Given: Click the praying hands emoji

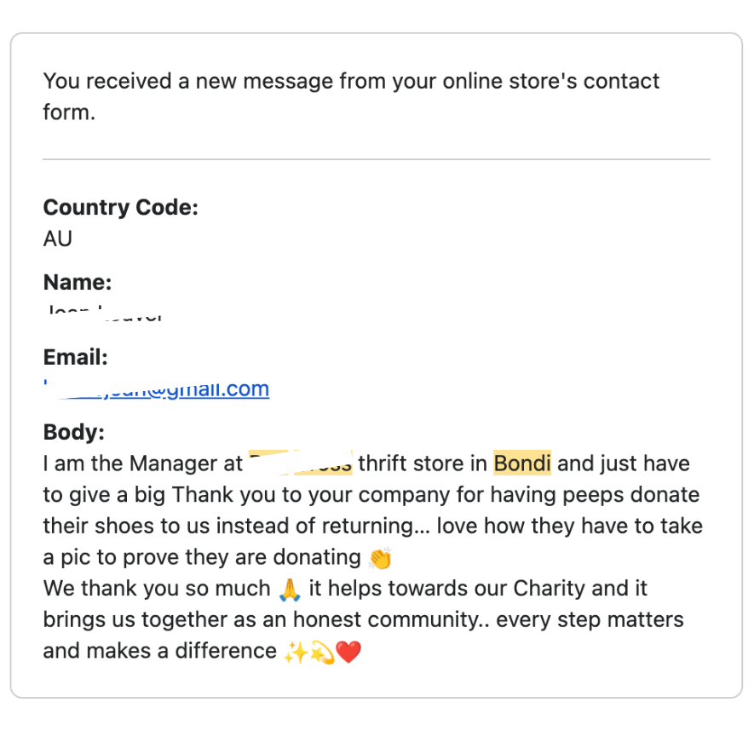Looking at the screenshot, I should [x=290, y=590].
